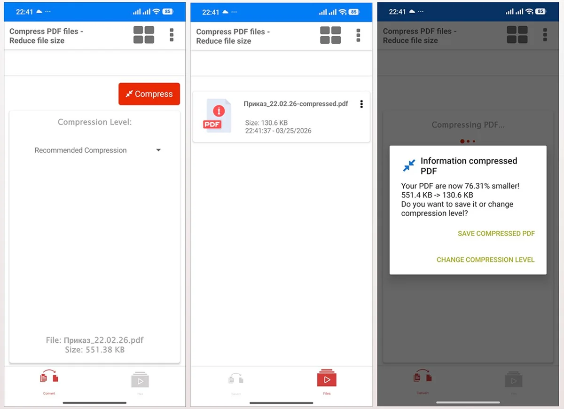Click grid view icon on middle phone

[330, 35]
